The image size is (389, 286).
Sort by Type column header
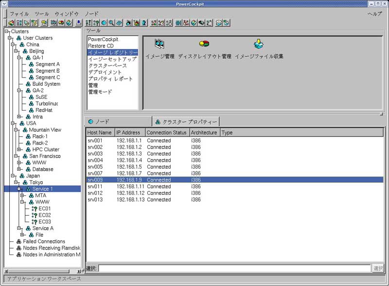click(301, 133)
